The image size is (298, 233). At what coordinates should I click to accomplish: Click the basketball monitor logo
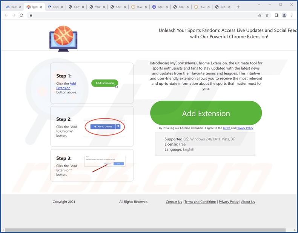(63, 38)
